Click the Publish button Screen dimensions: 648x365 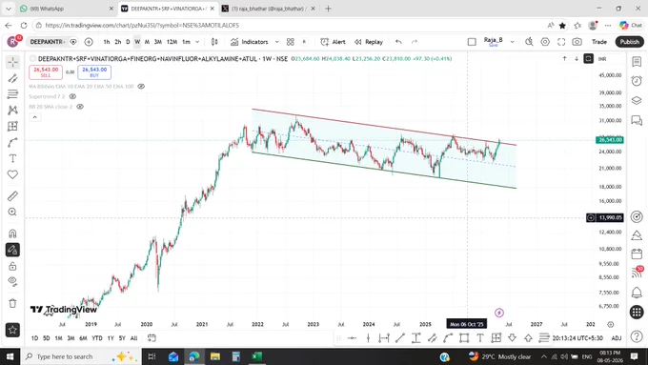(629, 42)
